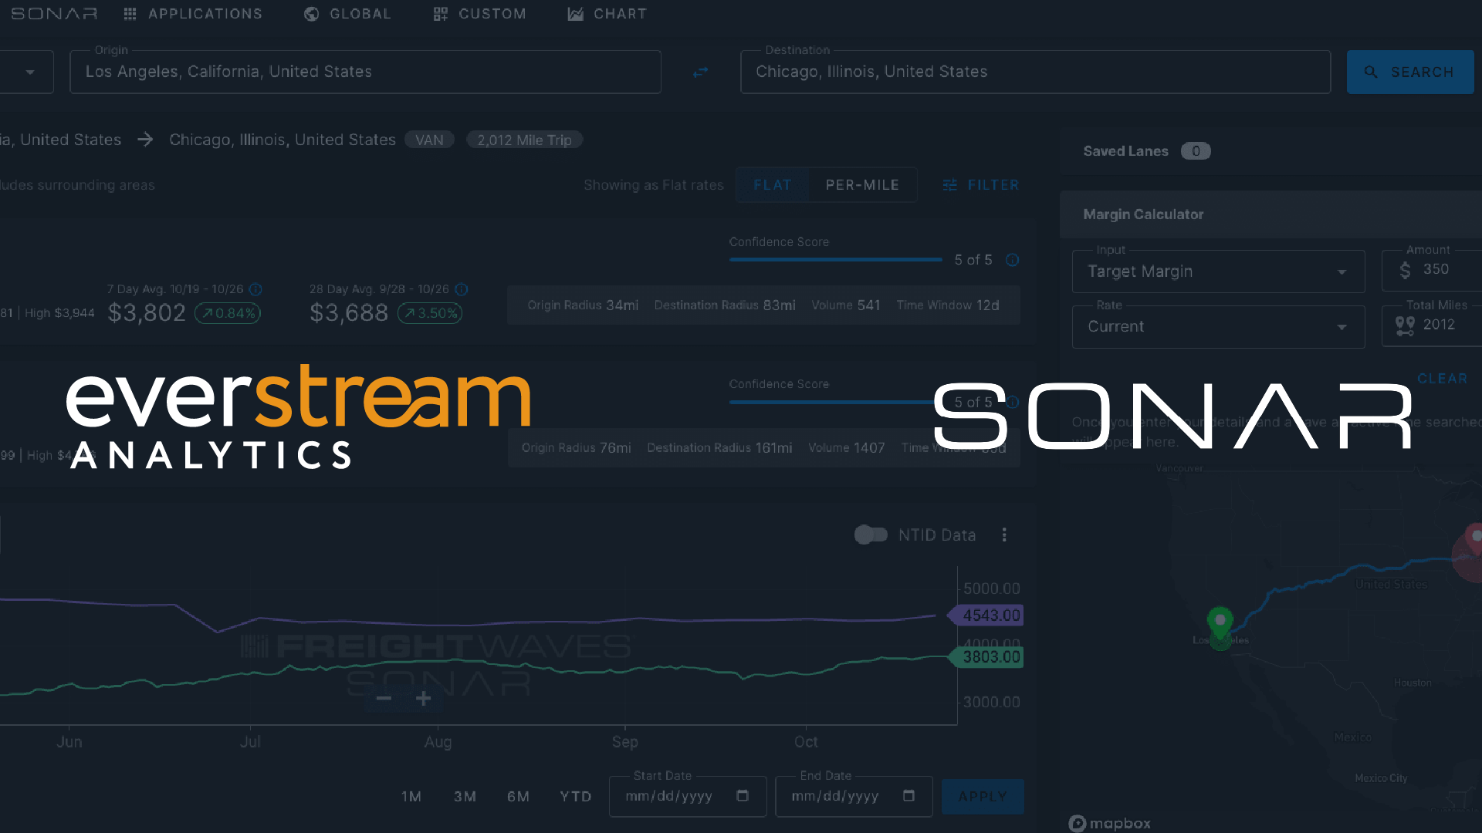Screen dimensions: 1482x833
Task: Click the SEARCH button
Action: point(1410,72)
